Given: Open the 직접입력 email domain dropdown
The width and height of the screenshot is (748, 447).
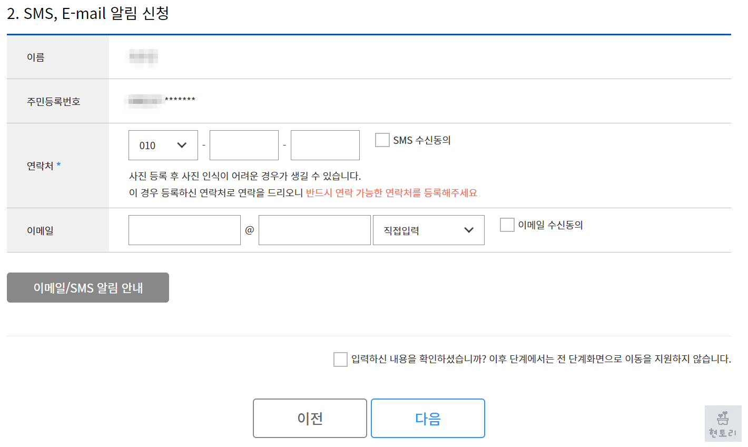Looking at the screenshot, I should coord(429,230).
